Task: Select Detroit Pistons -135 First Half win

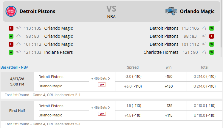Action: coord(168,106)
